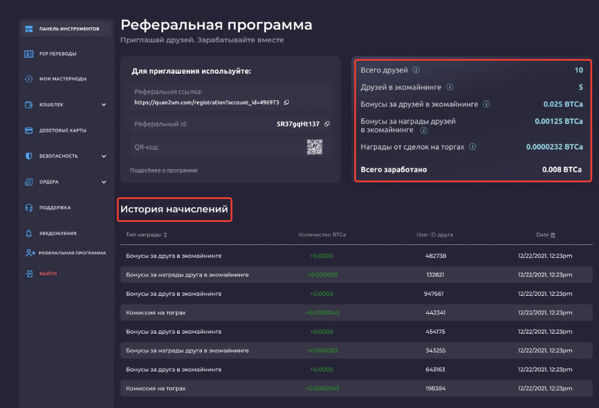The width and height of the screenshot is (599, 408).
Task: Click the История начислений heading
Action: click(174, 209)
